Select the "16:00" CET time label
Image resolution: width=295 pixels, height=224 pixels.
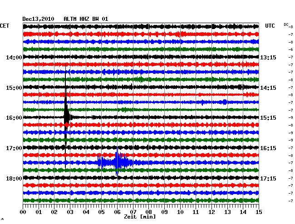14,118
